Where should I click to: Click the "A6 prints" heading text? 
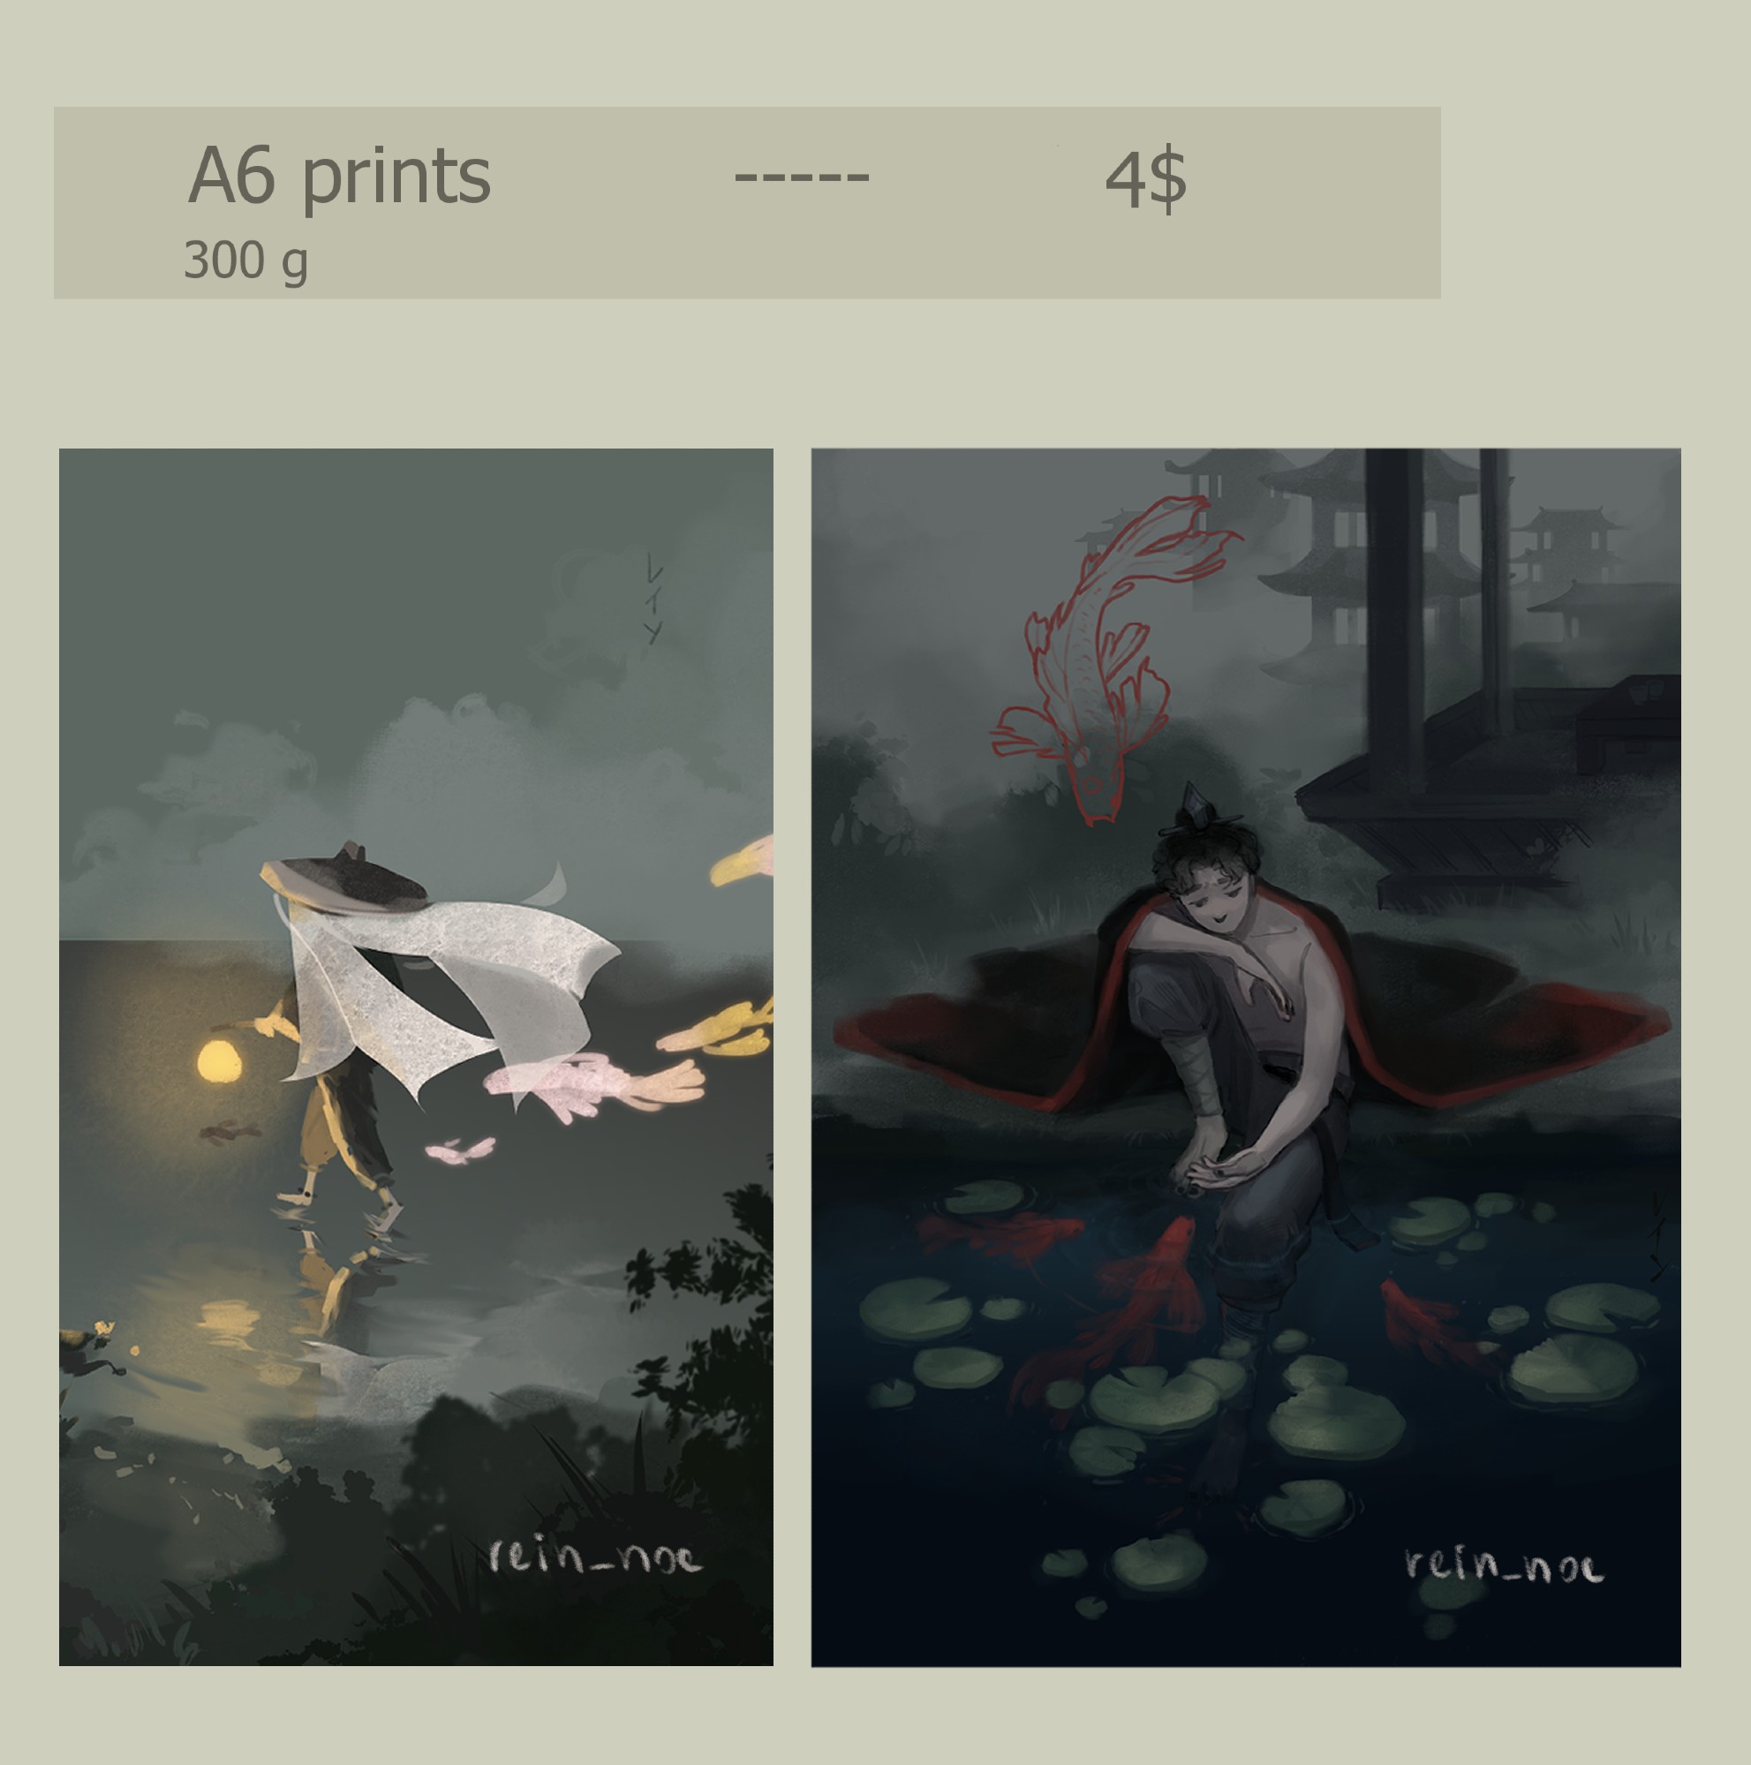pyautogui.click(x=339, y=177)
